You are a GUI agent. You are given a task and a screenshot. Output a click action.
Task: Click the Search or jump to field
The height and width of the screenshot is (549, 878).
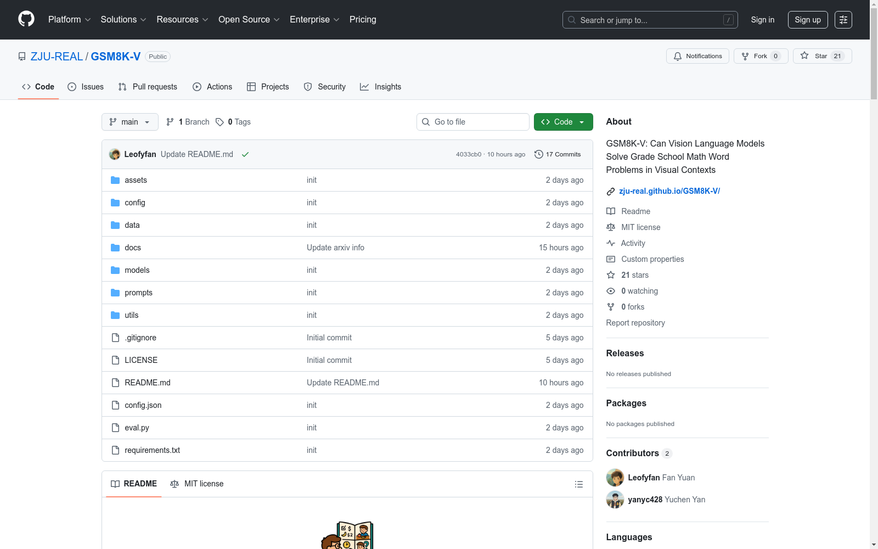coord(650,20)
